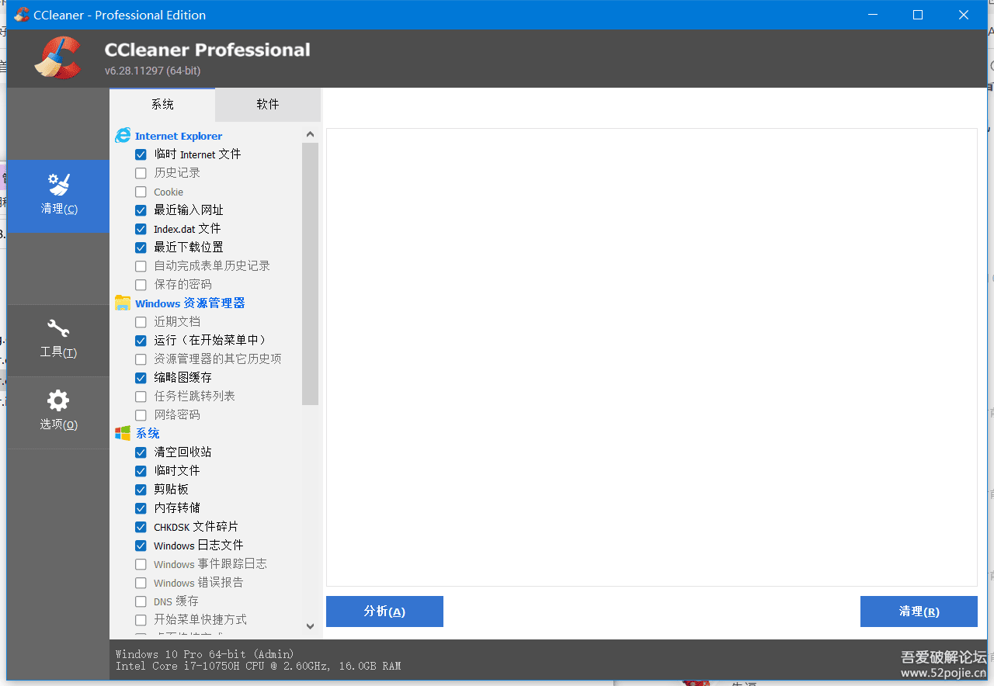The image size is (994, 686).
Task: Click the Intel Core i7-10750H hardware text
Action: point(259,666)
